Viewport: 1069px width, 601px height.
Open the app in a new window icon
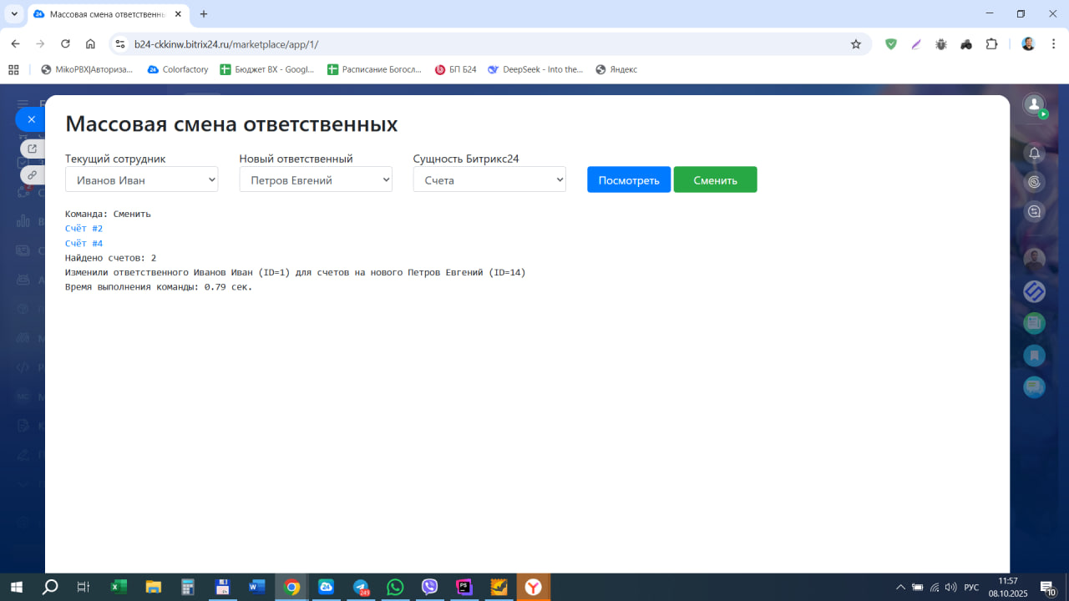click(x=32, y=149)
